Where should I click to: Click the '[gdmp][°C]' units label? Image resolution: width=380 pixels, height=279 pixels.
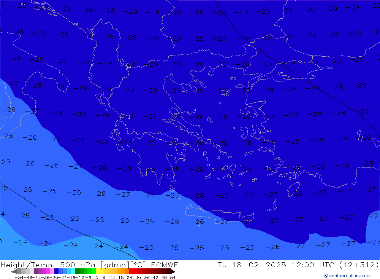[123, 265]
